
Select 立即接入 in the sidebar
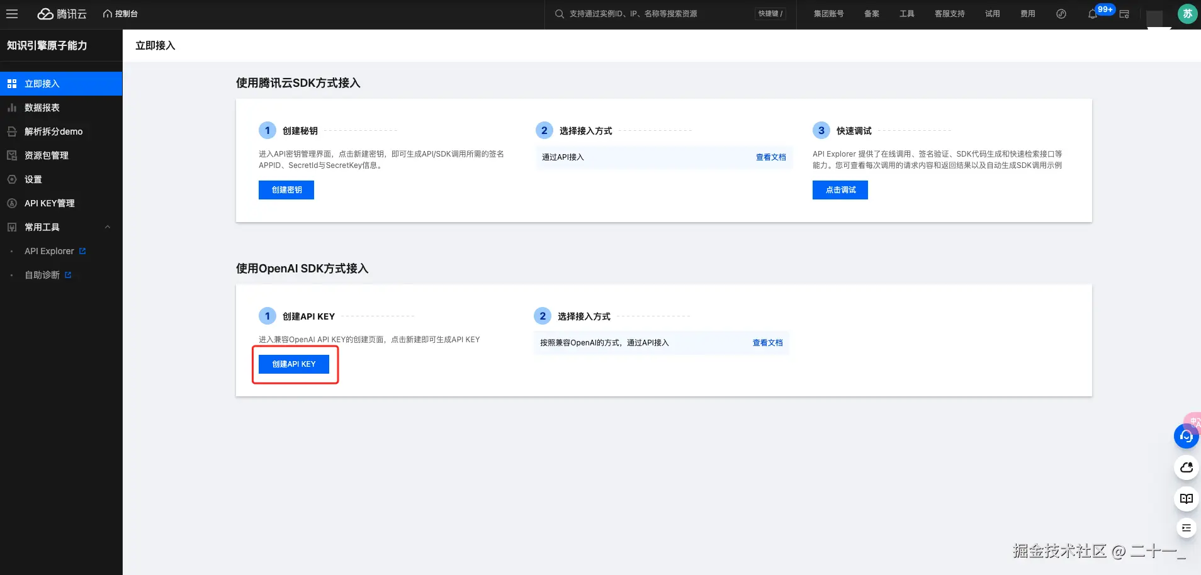click(61, 84)
